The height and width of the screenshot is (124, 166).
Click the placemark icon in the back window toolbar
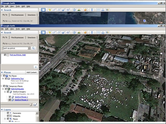click(x=50, y=10)
